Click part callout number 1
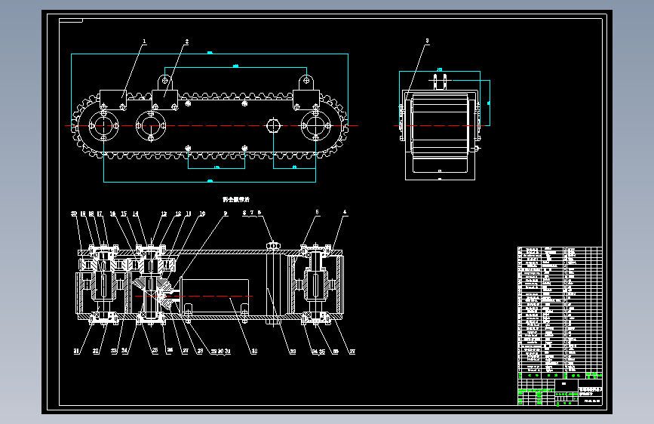The width and height of the screenshot is (654, 424). coord(144,41)
